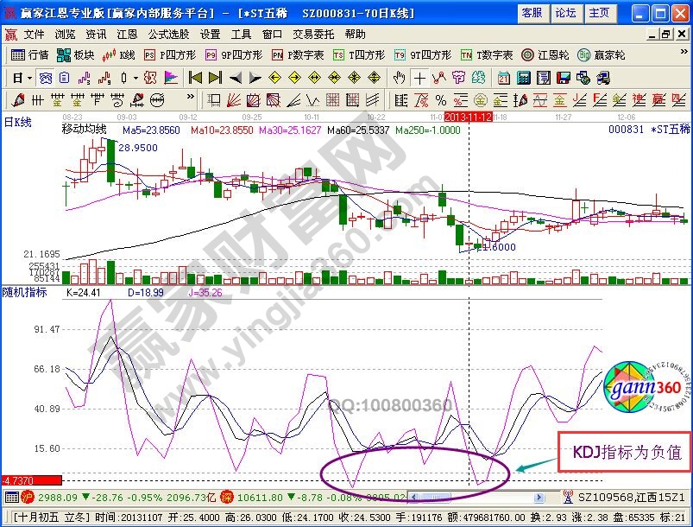This screenshot has width=693, height=527.
Task: Open the 行情 quotes view
Action: click(30, 54)
